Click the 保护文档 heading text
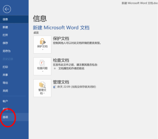Screen dimensions: 158x139 [61, 38]
